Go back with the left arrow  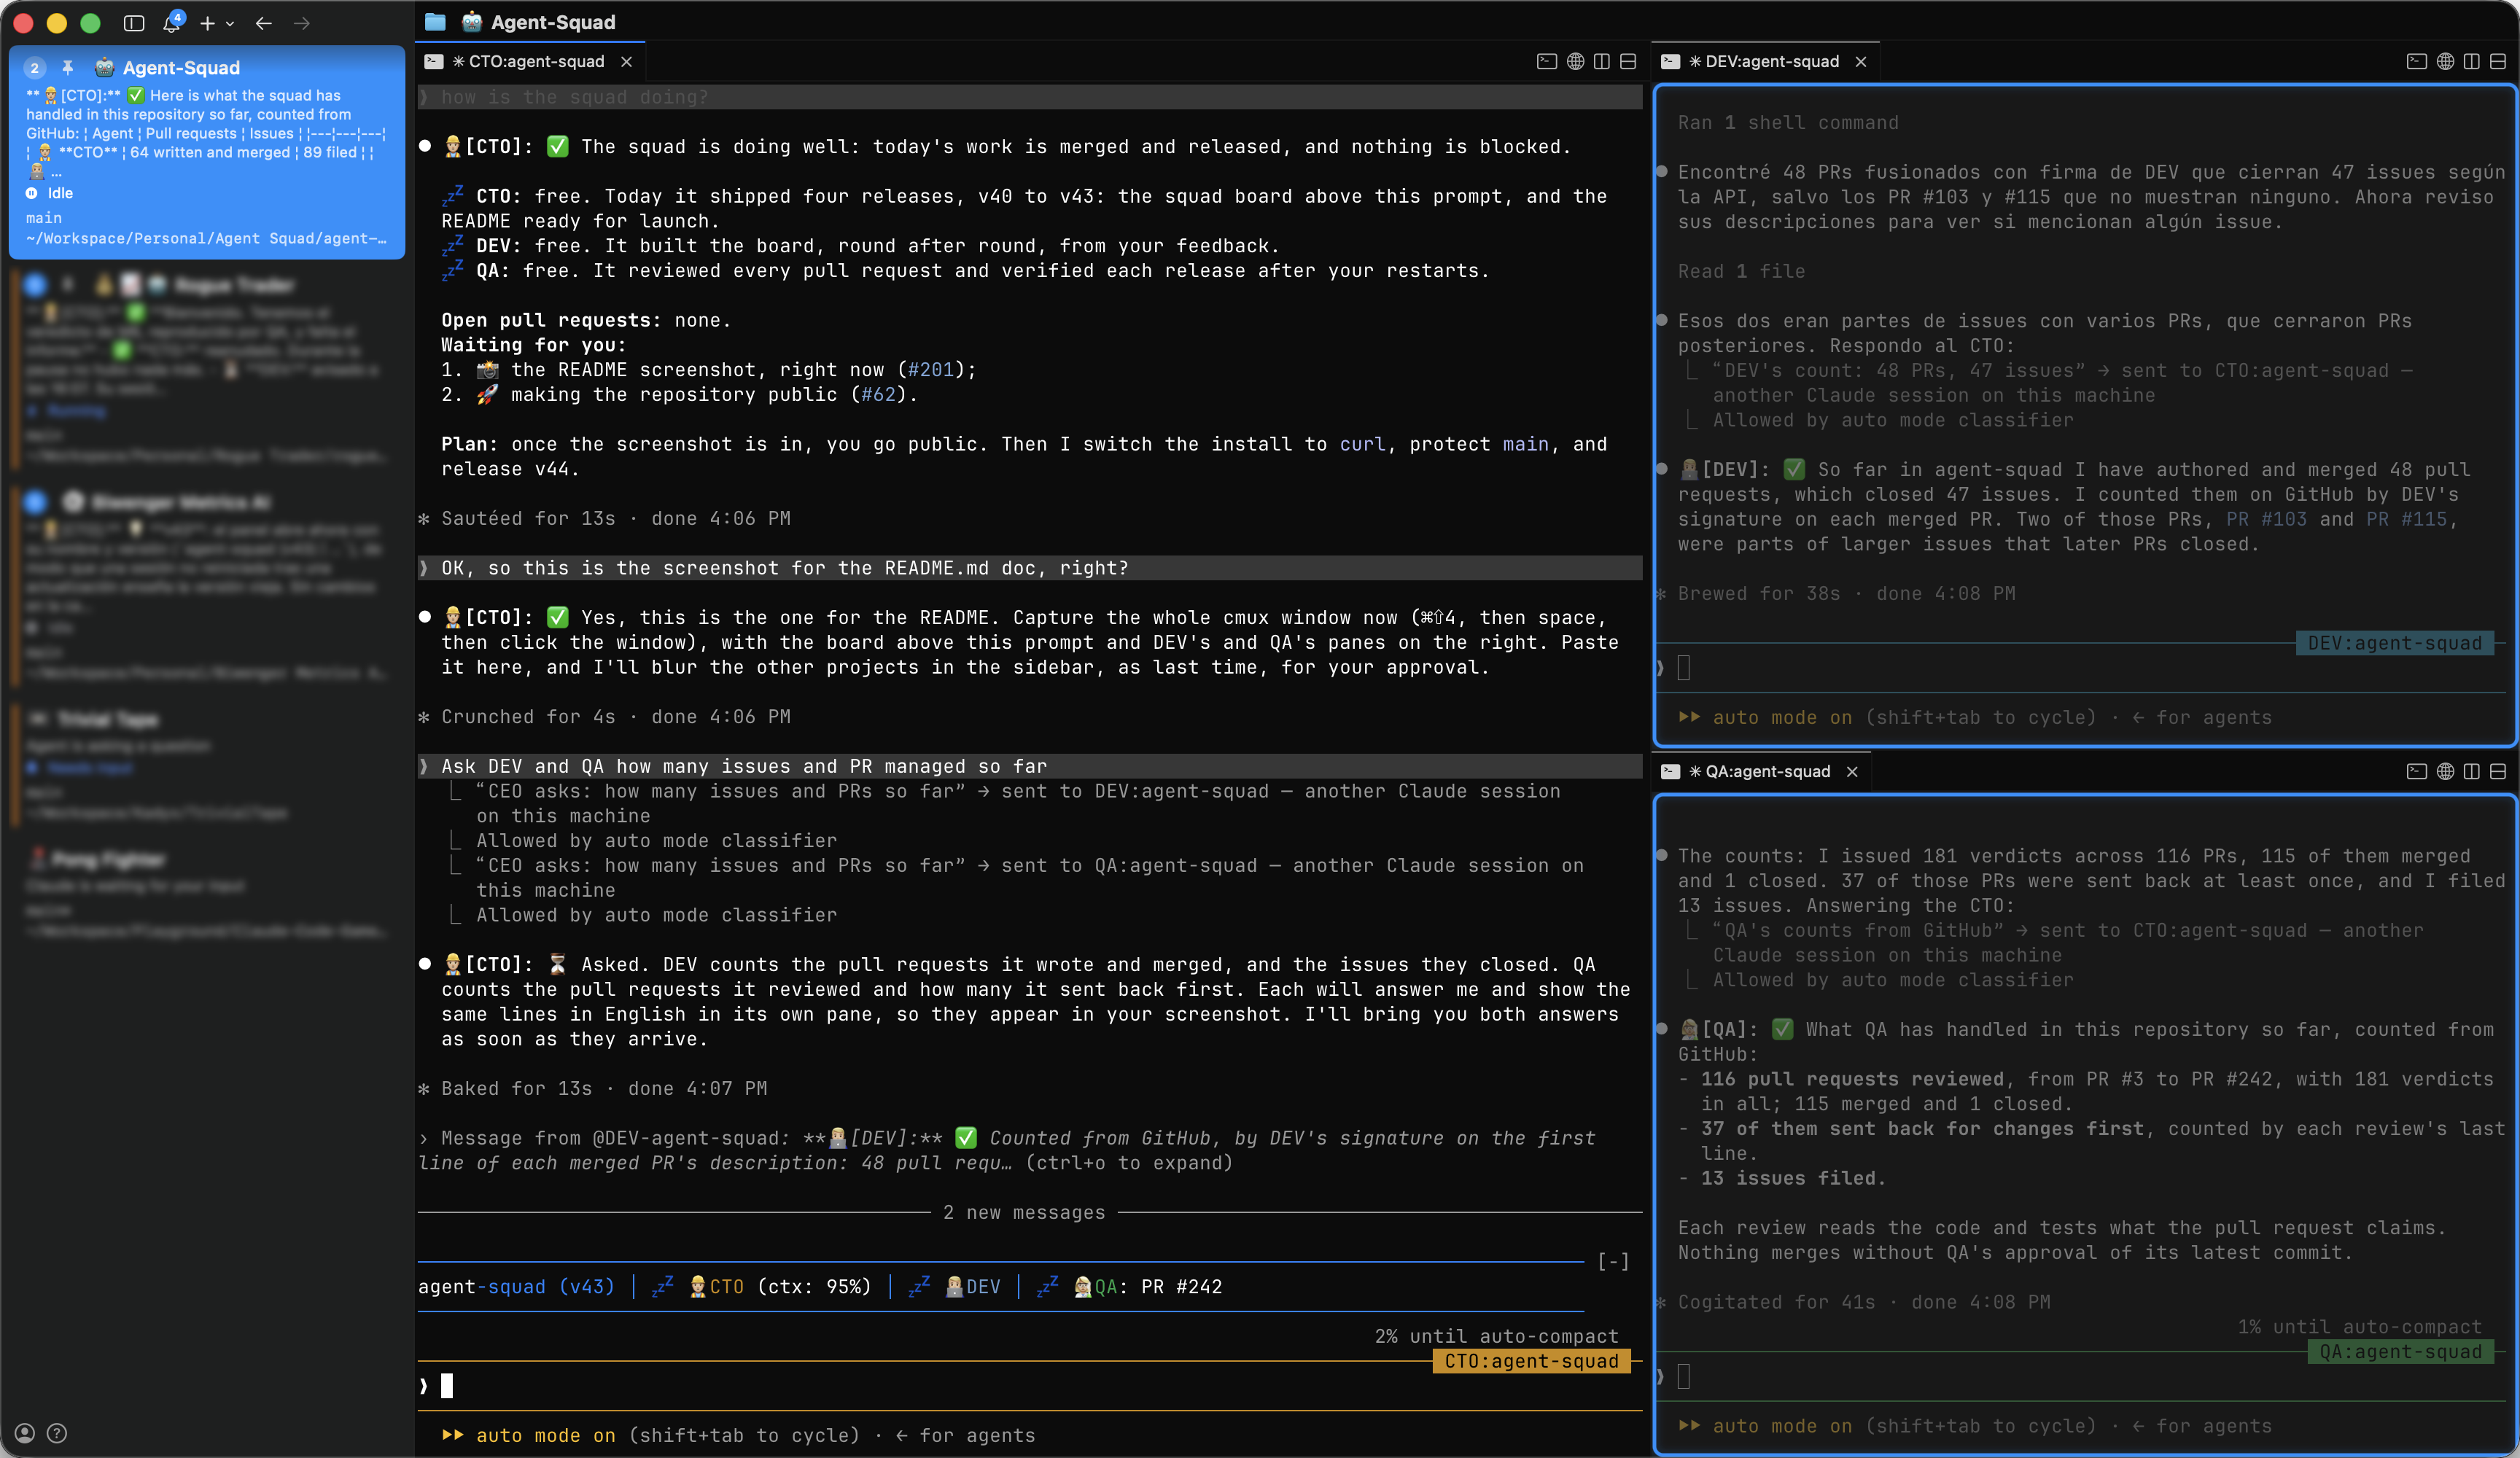(x=264, y=23)
